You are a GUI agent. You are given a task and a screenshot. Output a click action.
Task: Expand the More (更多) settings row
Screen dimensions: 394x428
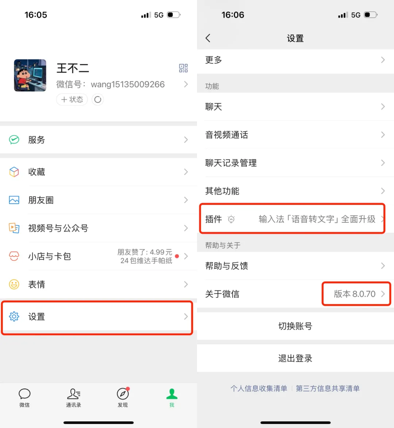click(x=295, y=60)
